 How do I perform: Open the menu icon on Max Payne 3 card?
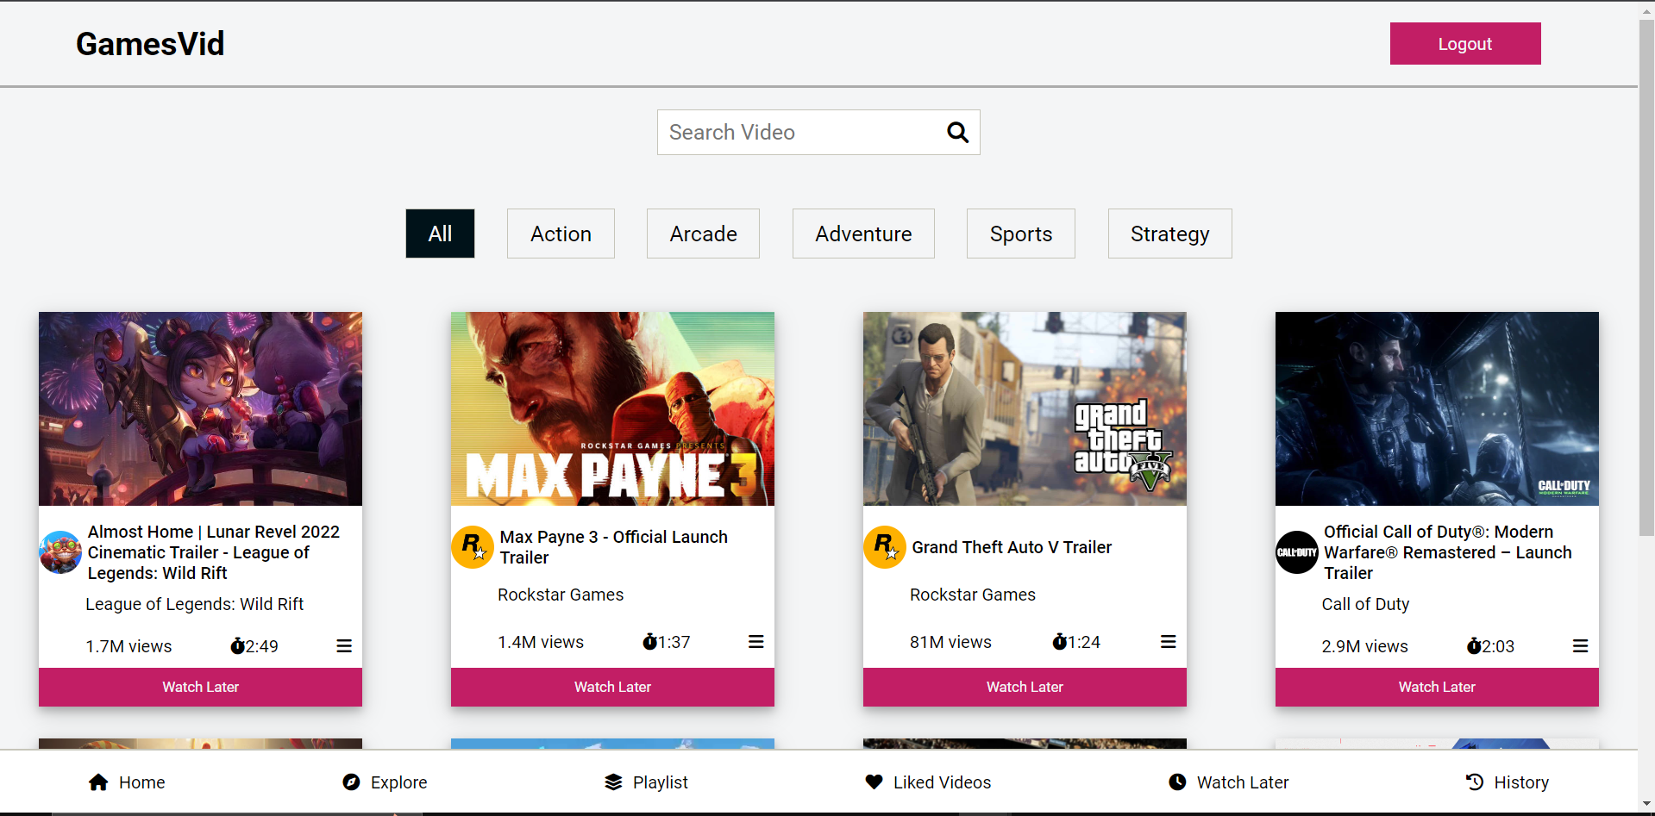pyautogui.click(x=756, y=642)
